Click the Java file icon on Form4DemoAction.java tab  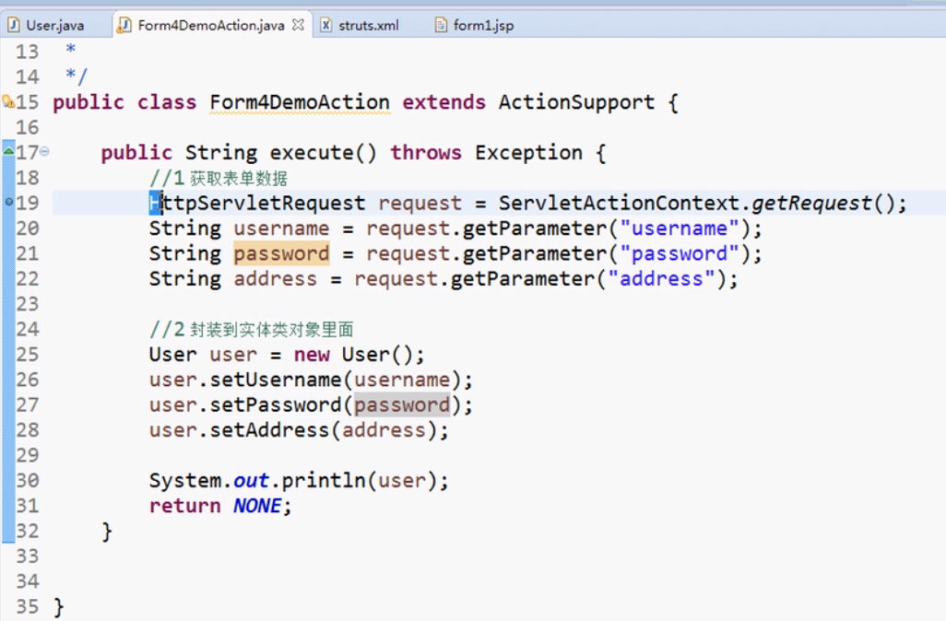pyautogui.click(x=124, y=25)
